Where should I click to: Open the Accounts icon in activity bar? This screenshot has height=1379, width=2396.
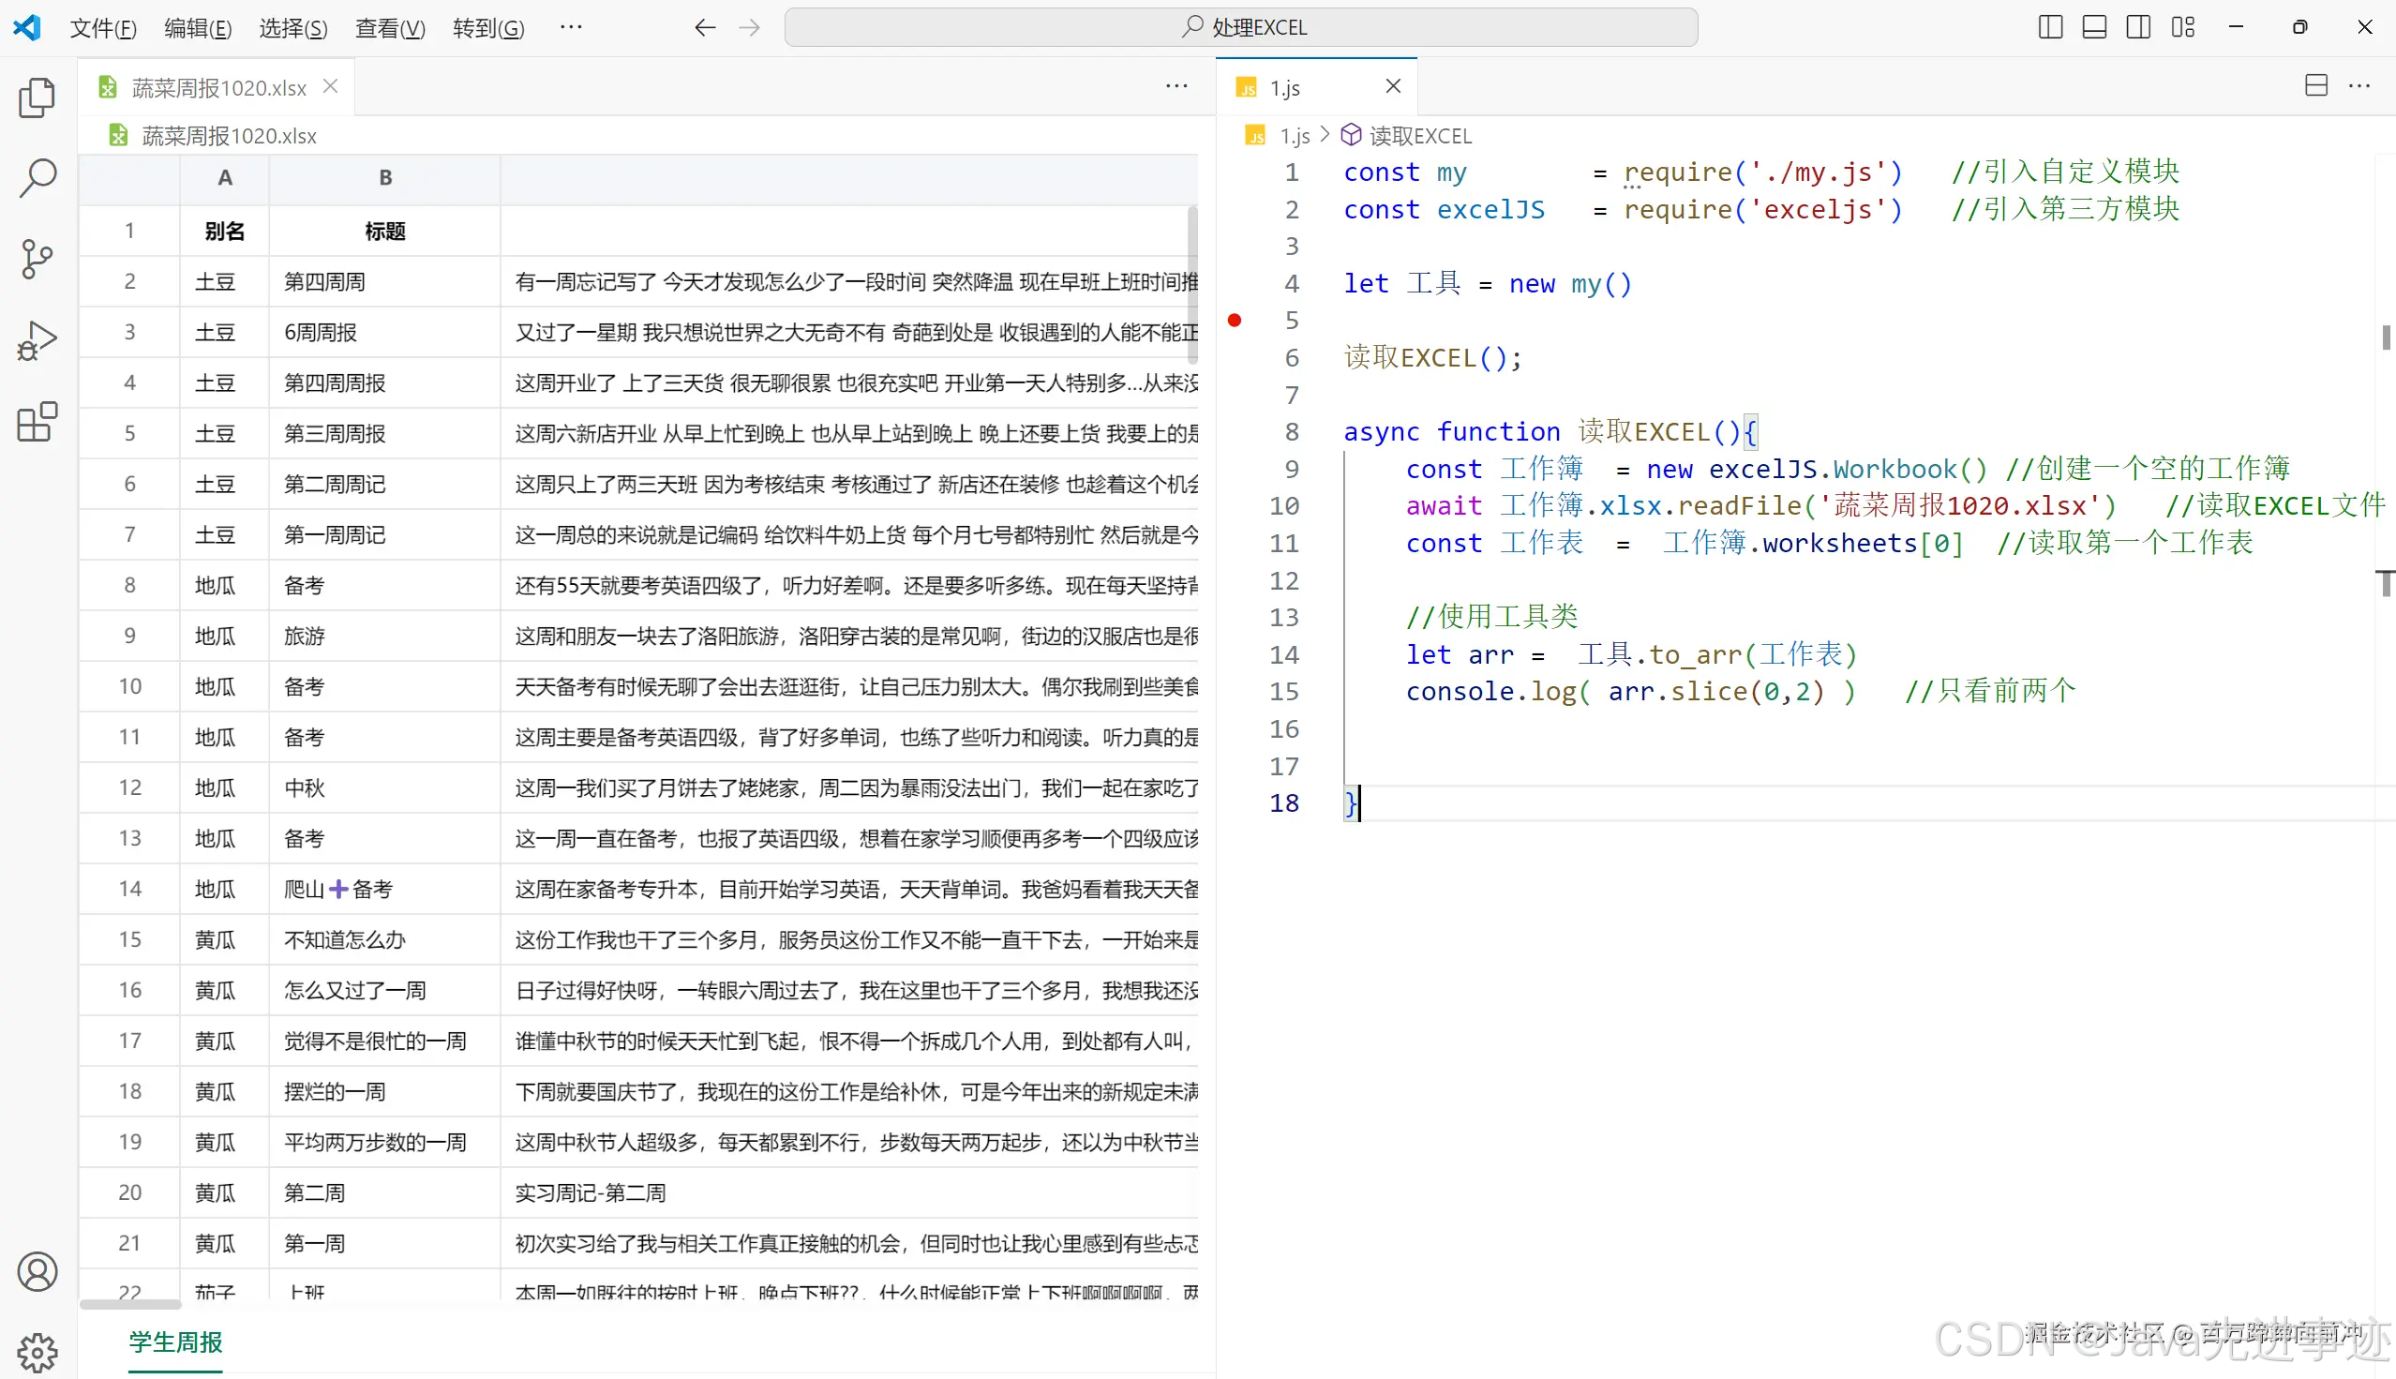click(36, 1272)
